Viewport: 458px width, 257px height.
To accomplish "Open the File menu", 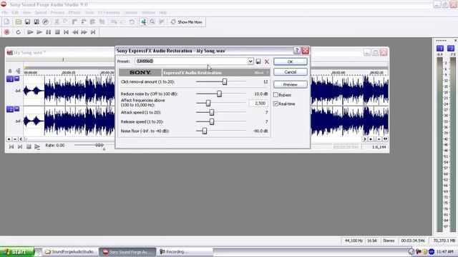I will (x=5, y=13).
